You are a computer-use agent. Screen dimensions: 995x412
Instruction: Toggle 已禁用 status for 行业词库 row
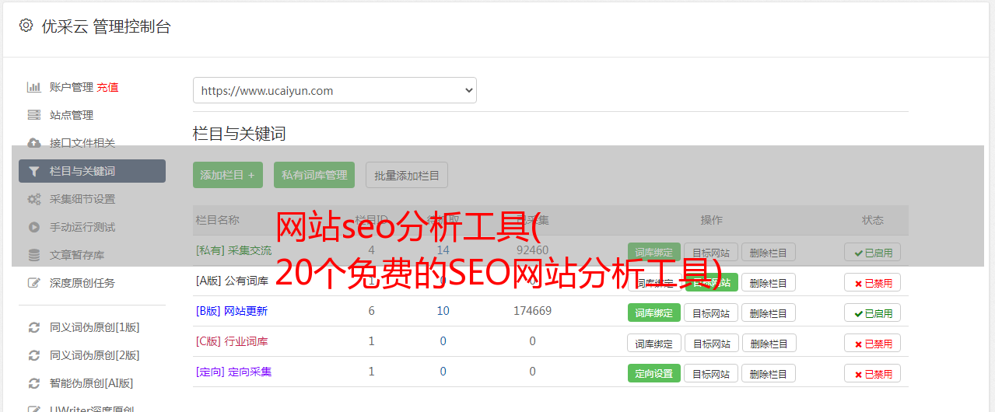point(873,343)
